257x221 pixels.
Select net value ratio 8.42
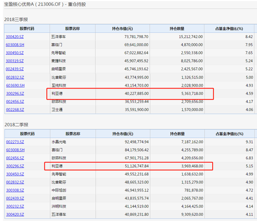point(249,37)
